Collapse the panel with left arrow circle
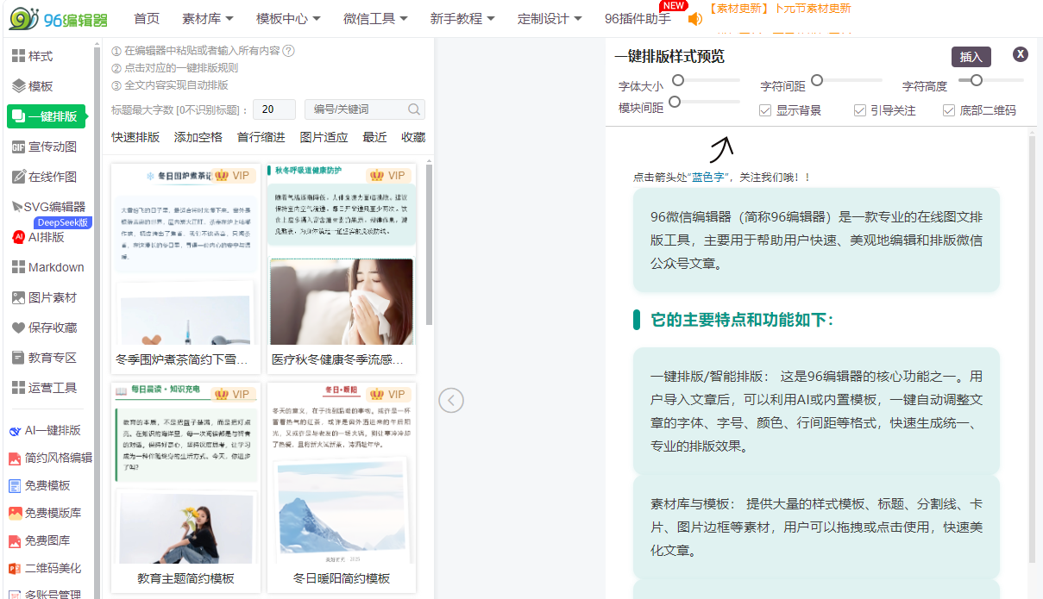This screenshot has width=1043, height=599. [451, 400]
